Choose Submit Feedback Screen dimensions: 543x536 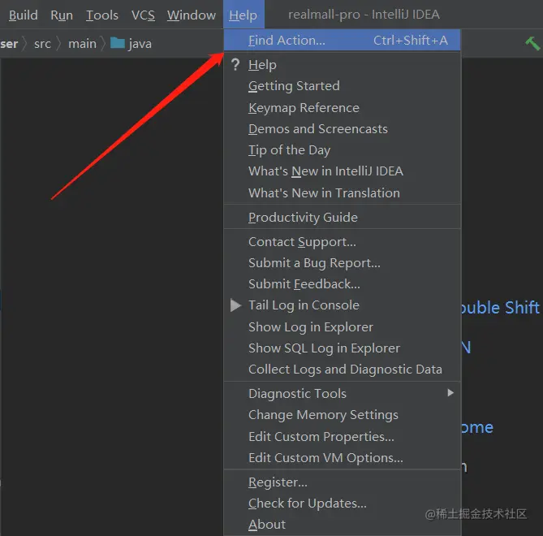[x=343, y=284]
